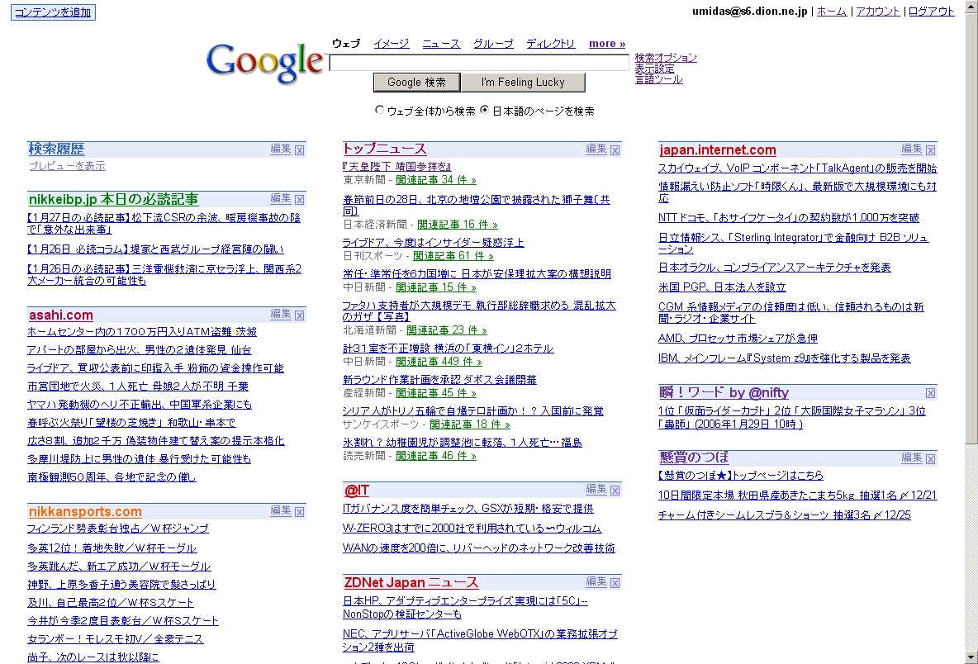
Task: Open the more » search options link
Action: pyautogui.click(x=606, y=44)
